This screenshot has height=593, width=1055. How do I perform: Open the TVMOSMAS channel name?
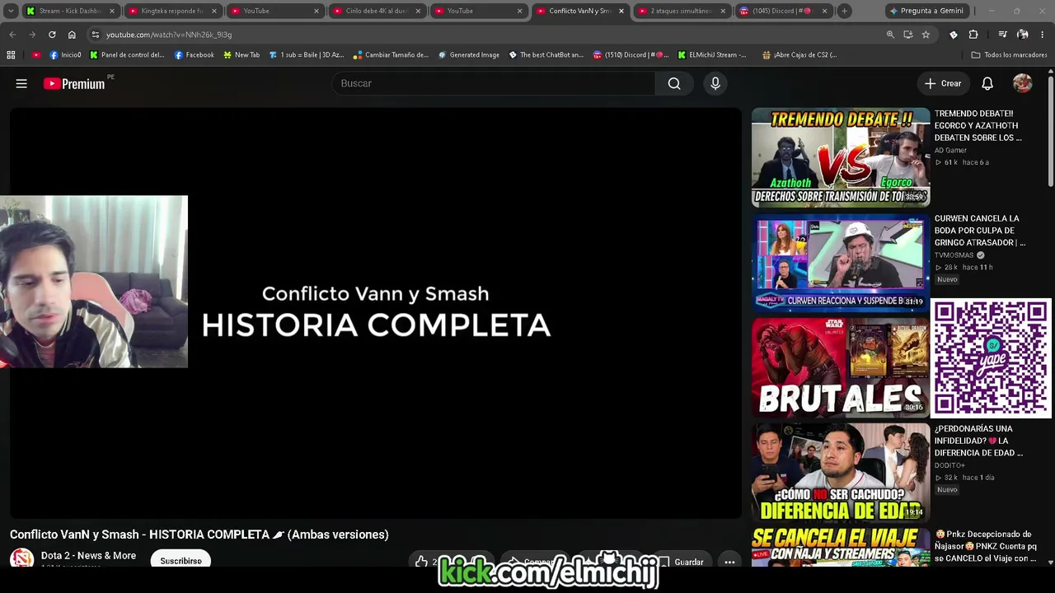pos(954,255)
